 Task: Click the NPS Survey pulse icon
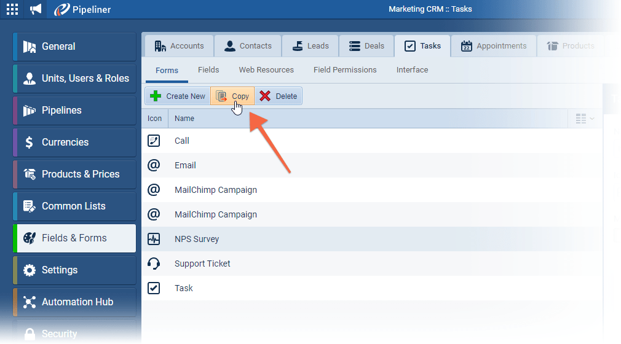pos(154,239)
